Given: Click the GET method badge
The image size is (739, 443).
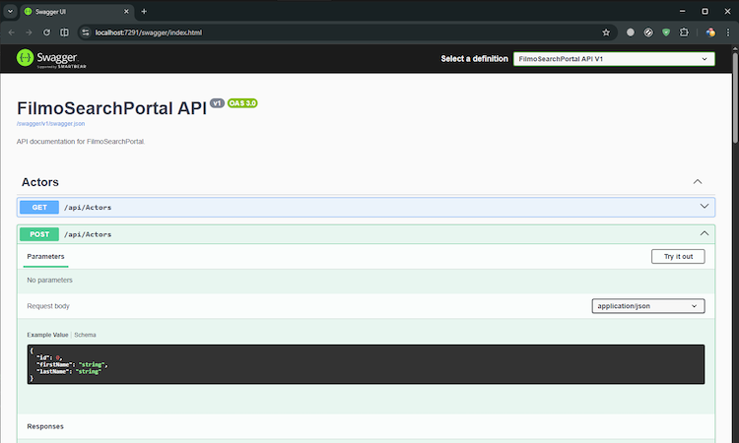Looking at the screenshot, I should click(x=39, y=207).
